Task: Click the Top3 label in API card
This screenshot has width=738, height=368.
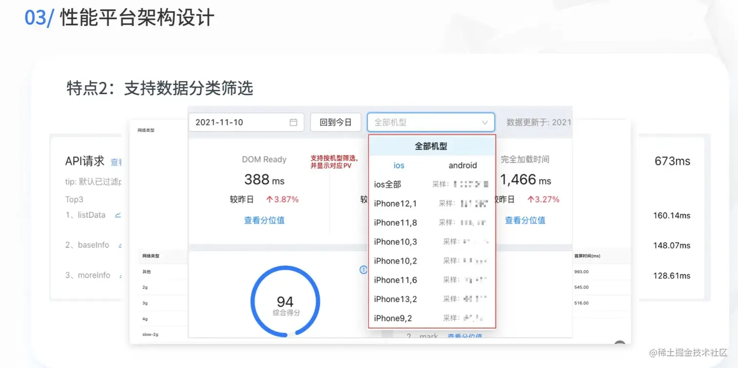Action: (x=74, y=199)
